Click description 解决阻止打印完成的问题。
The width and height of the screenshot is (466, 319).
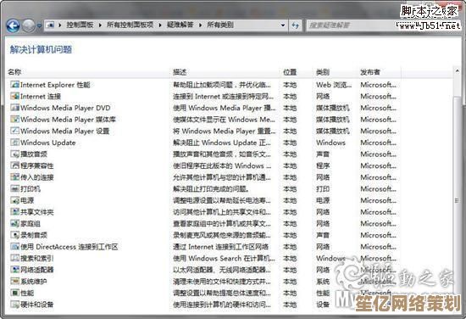tap(211, 189)
